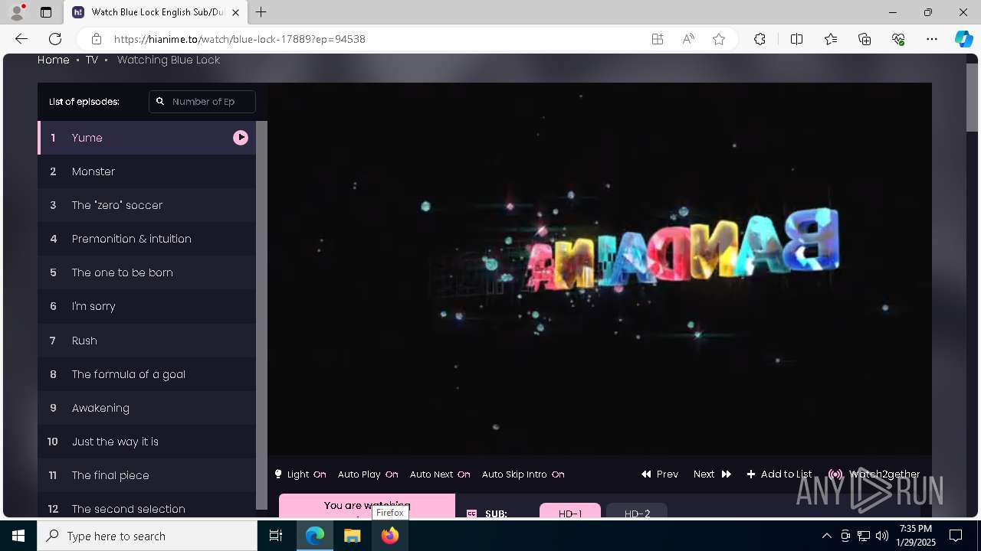Click the page vertical scrollbar
This screenshot has height=551, width=981.
972,97
